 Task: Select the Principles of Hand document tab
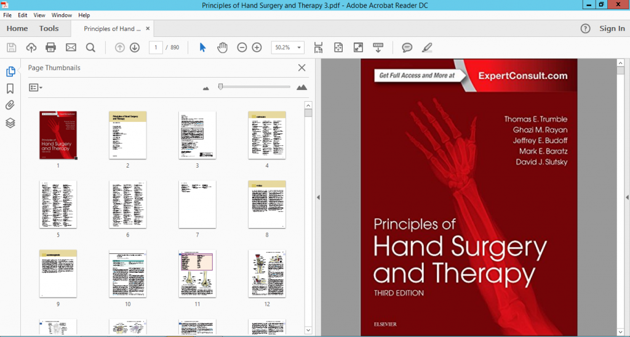click(x=112, y=28)
